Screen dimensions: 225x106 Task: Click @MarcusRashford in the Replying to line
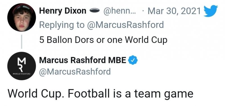tap(125, 25)
